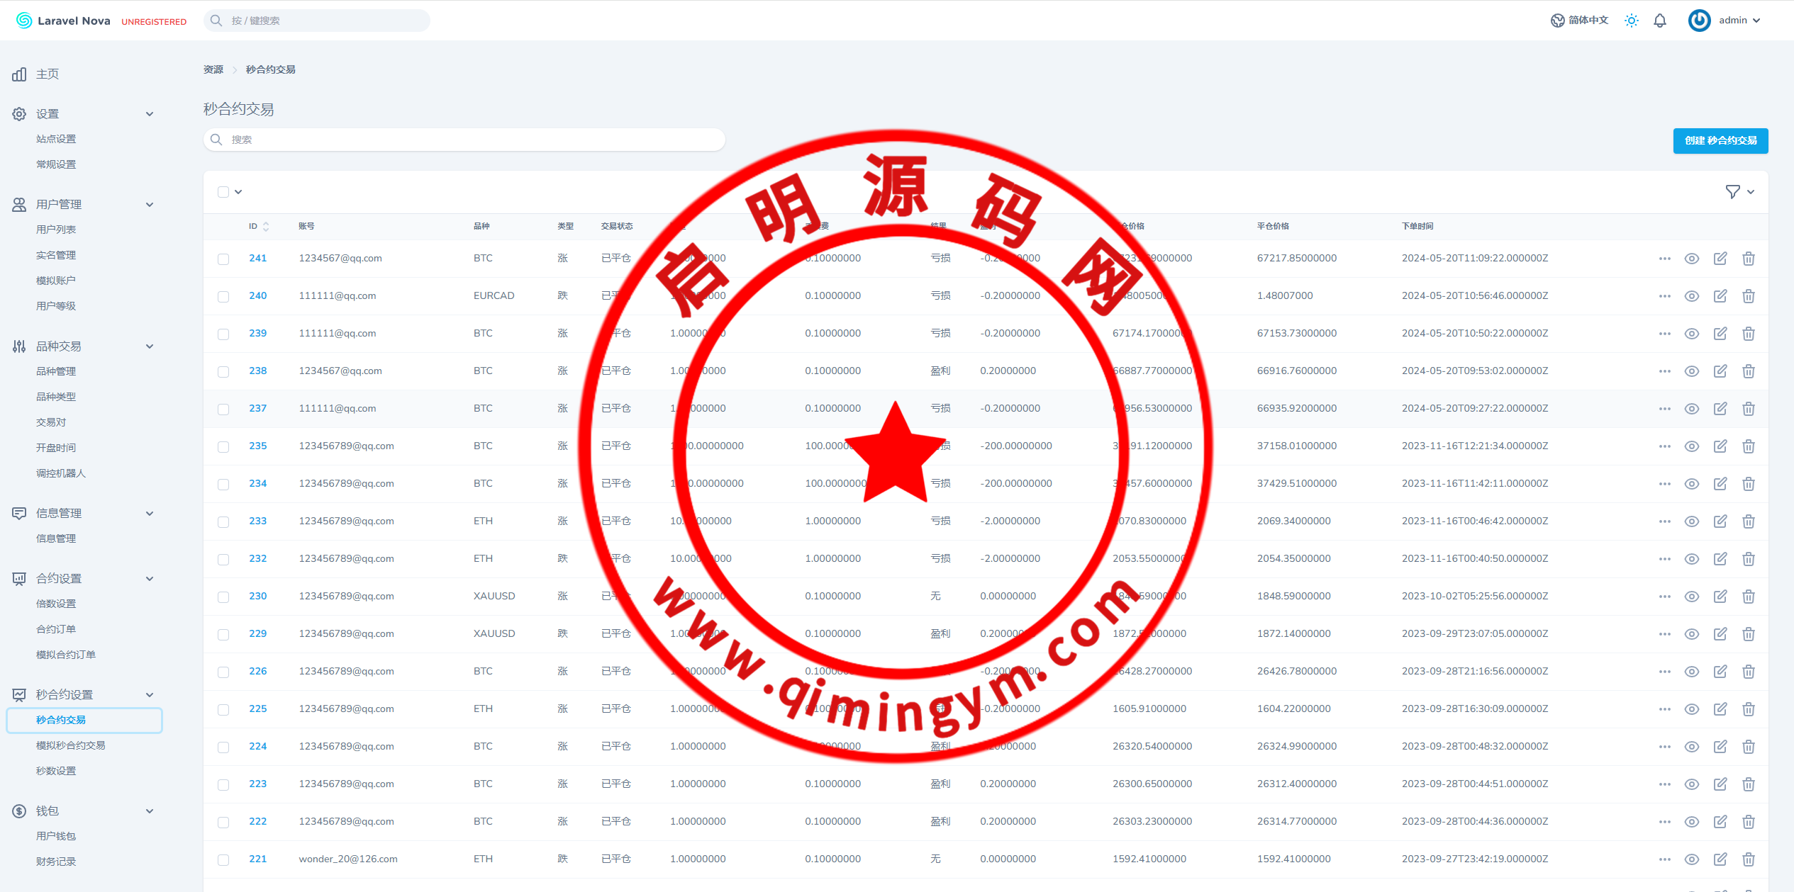Open three-dot actions for order 238
The width and height of the screenshot is (1794, 892).
[x=1665, y=371]
